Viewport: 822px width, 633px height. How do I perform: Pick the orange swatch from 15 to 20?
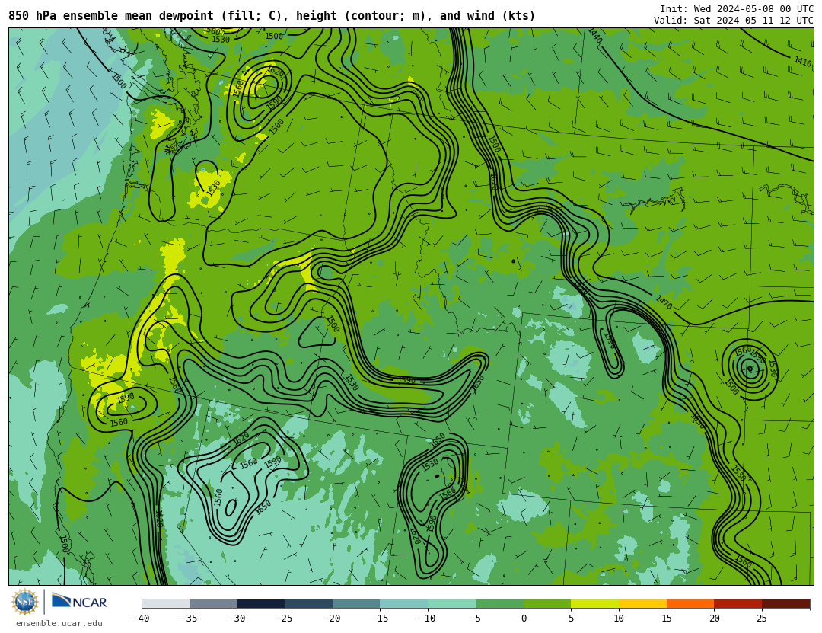[690, 603]
